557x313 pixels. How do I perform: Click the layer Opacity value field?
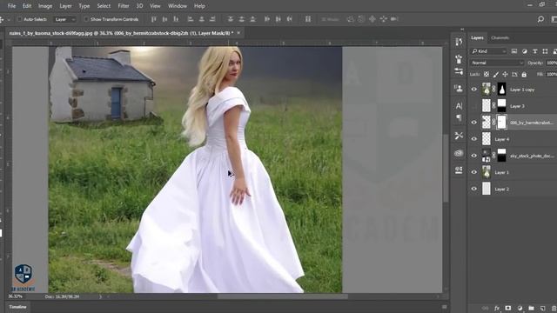click(551, 63)
